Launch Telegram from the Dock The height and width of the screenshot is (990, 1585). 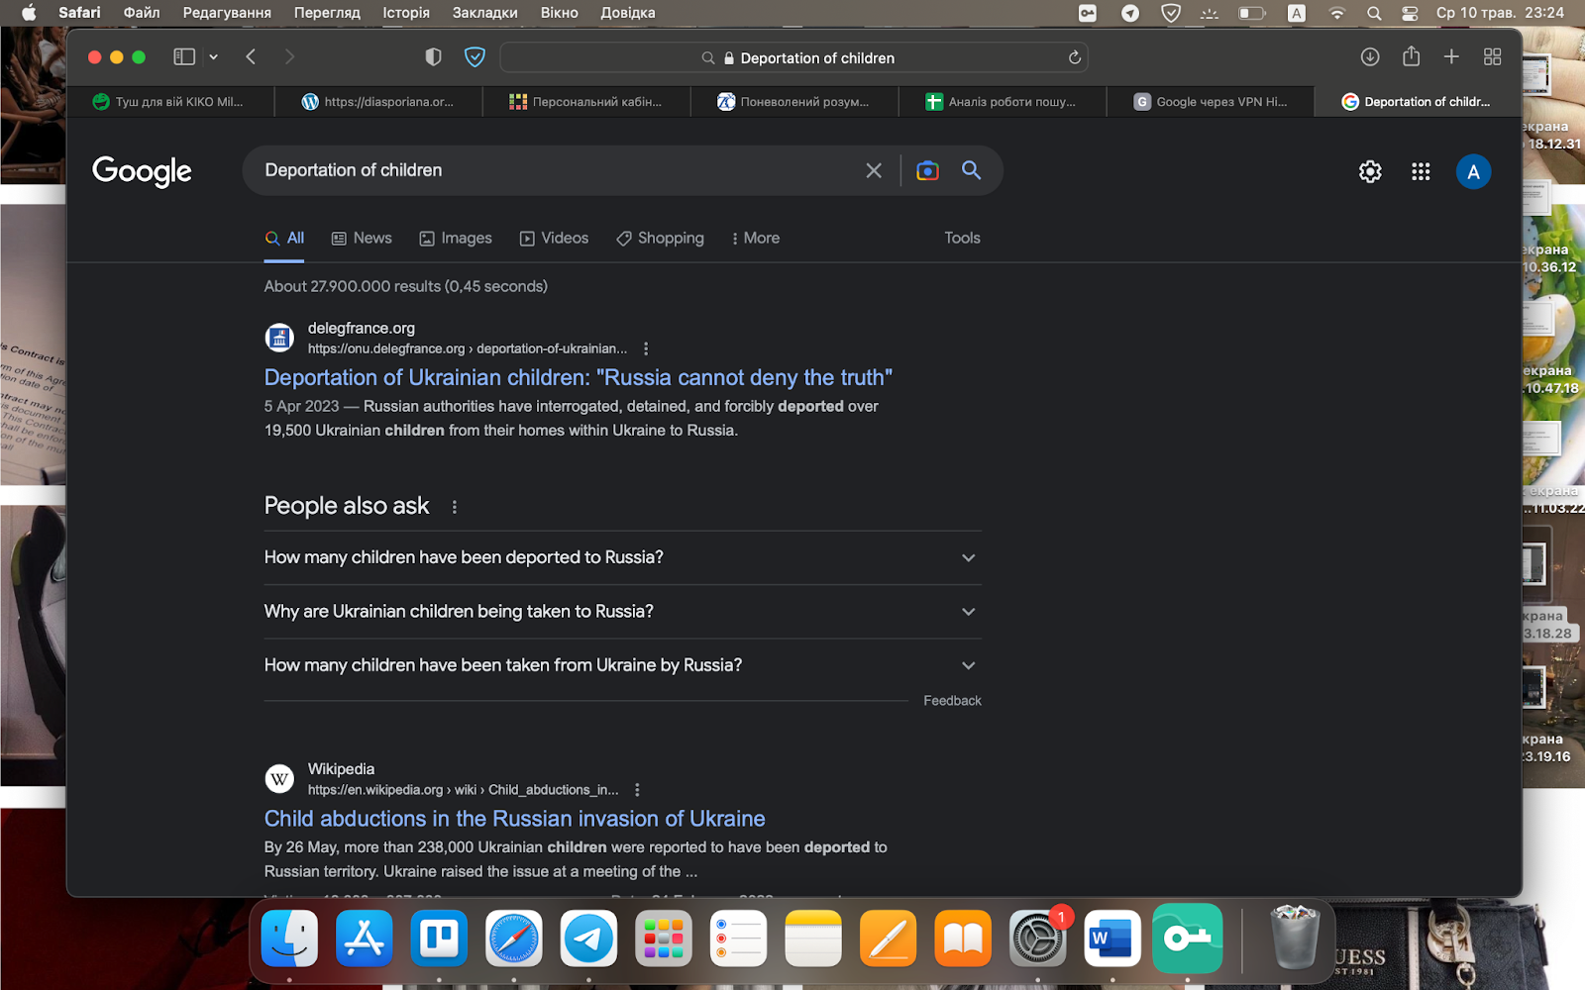point(588,939)
